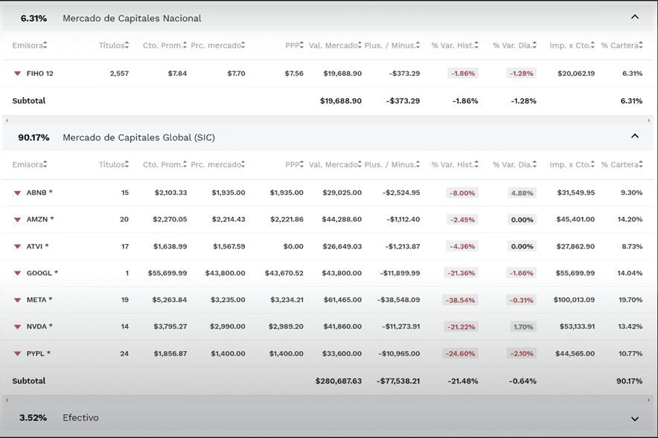
Task: Sort Global table by Títulos column
Action: [x=115, y=164]
